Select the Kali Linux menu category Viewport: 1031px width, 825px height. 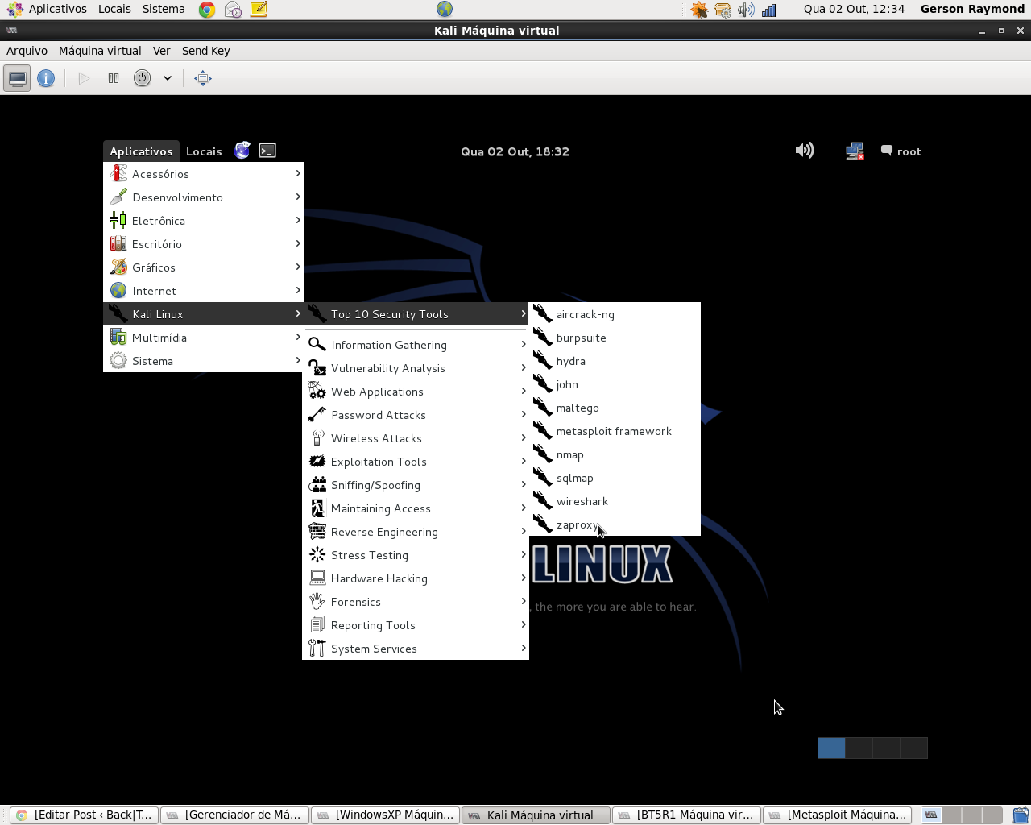(x=203, y=314)
